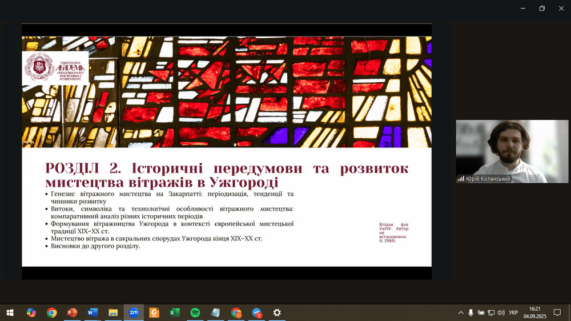
Task: Select Юрій Копанський's video thumbnail
Action: tap(512, 151)
